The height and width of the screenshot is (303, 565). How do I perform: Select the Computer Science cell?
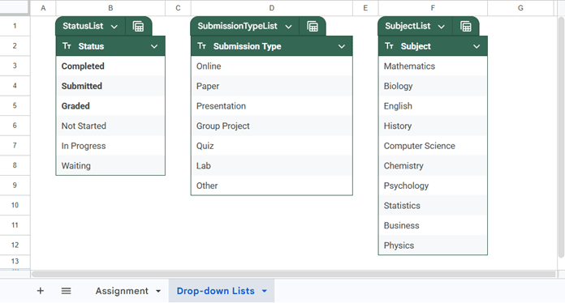tap(433, 146)
